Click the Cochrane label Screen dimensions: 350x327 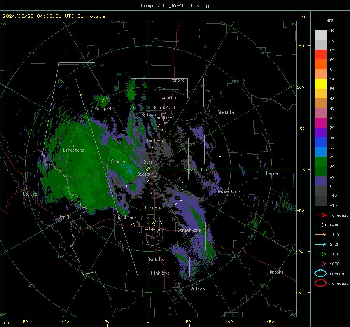[127, 217]
